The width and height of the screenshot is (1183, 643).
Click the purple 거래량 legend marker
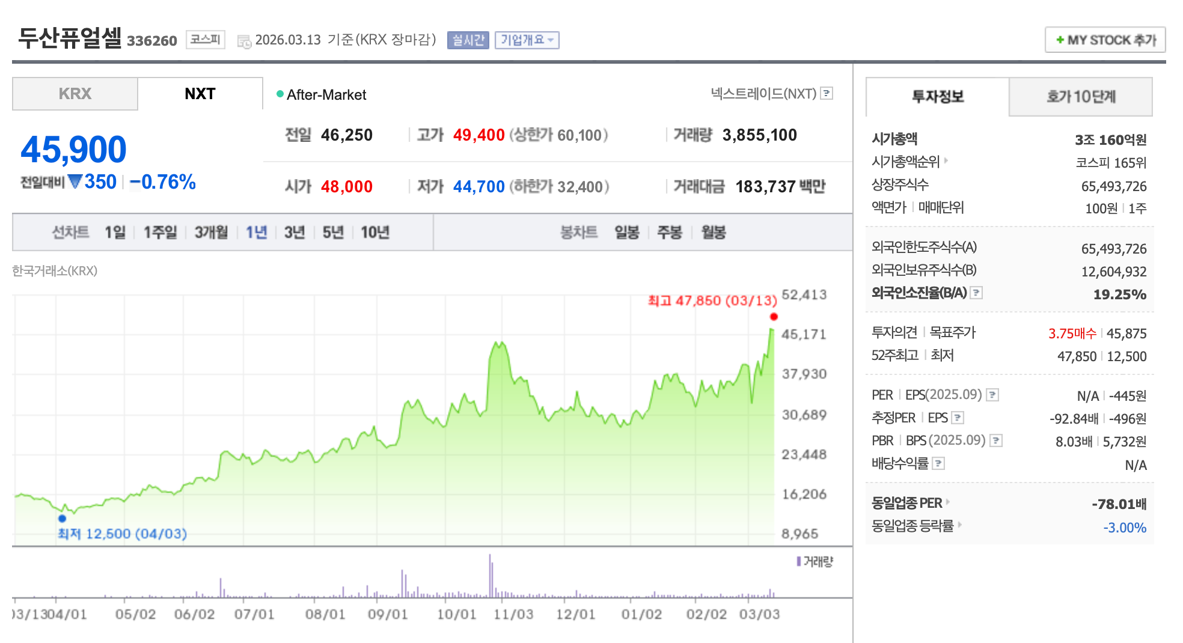pyautogui.click(x=798, y=561)
